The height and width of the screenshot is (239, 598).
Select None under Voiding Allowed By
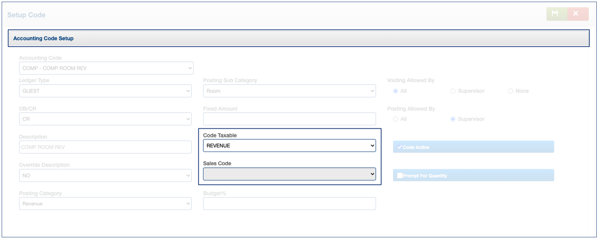coord(511,91)
